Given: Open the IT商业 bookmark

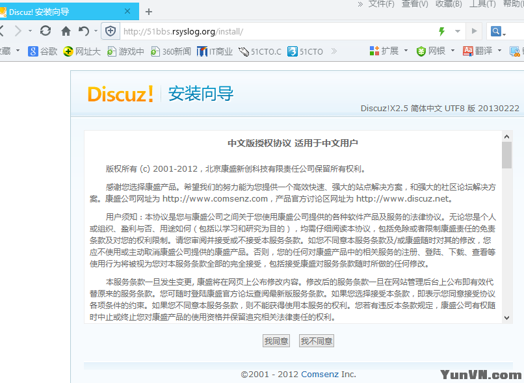Looking at the screenshot, I should (x=215, y=51).
